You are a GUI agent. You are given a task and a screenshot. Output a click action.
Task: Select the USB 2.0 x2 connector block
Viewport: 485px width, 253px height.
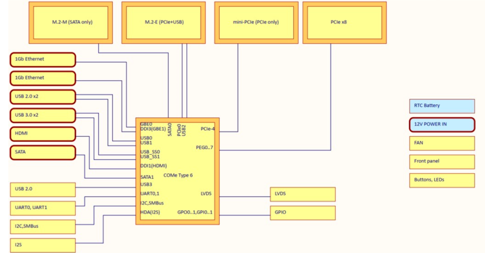click(x=43, y=97)
